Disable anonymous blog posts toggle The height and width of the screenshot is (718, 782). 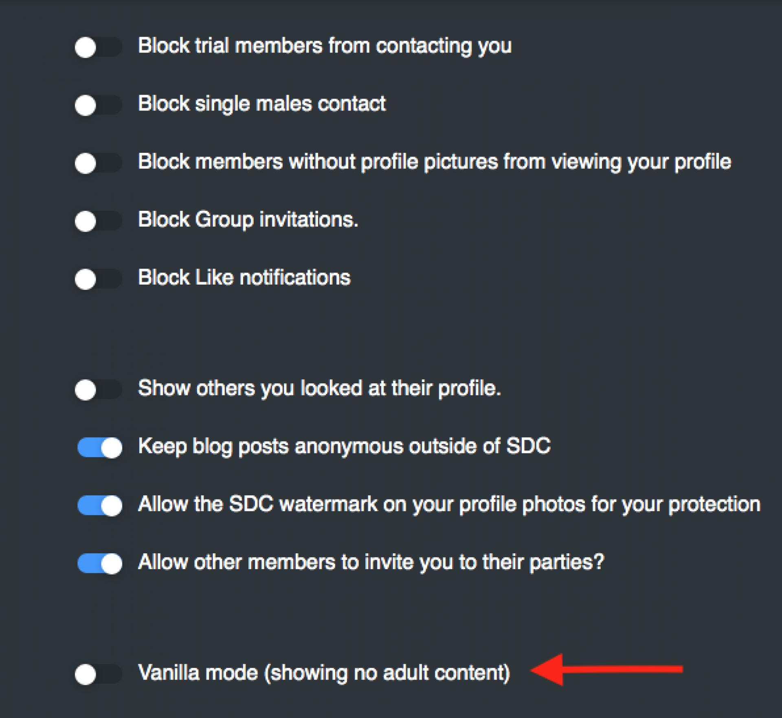(x=100, y=448)
